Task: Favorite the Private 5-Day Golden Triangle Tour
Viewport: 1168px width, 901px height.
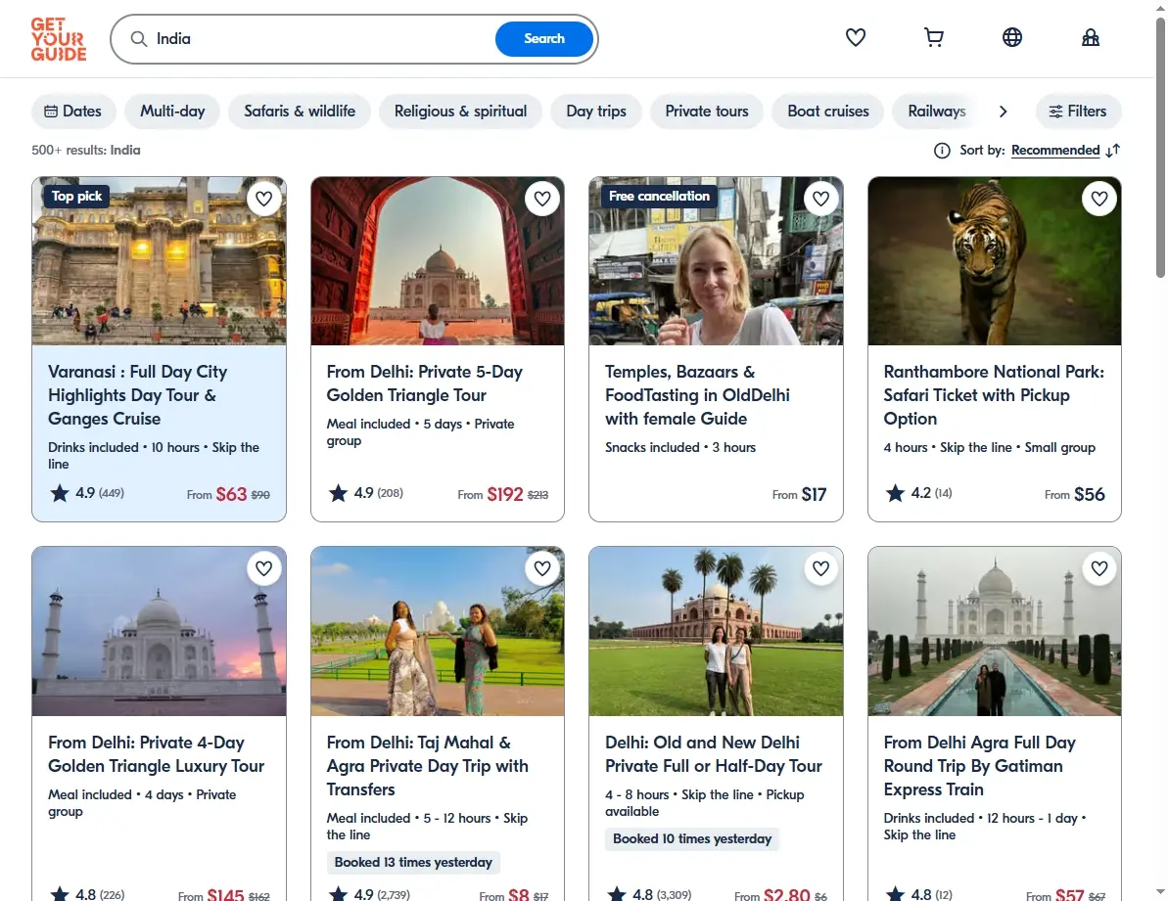Action: click(542, 199)
